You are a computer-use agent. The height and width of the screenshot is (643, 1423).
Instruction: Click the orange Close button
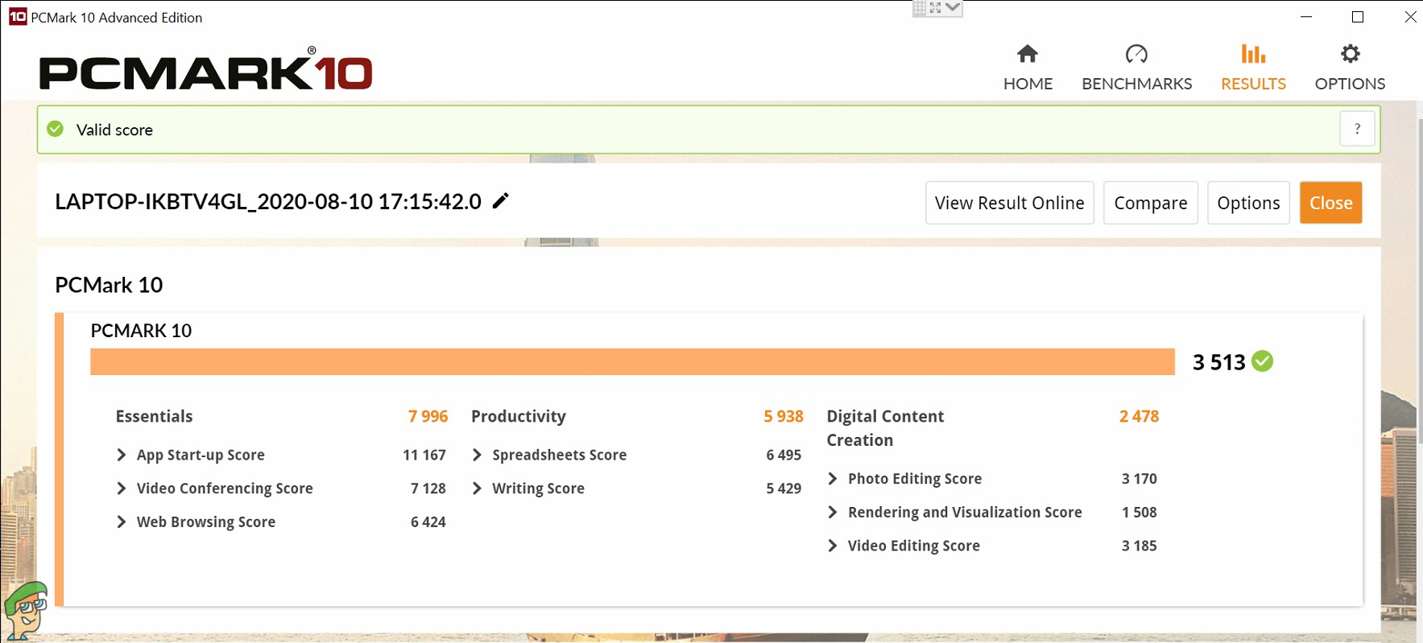1330,203
